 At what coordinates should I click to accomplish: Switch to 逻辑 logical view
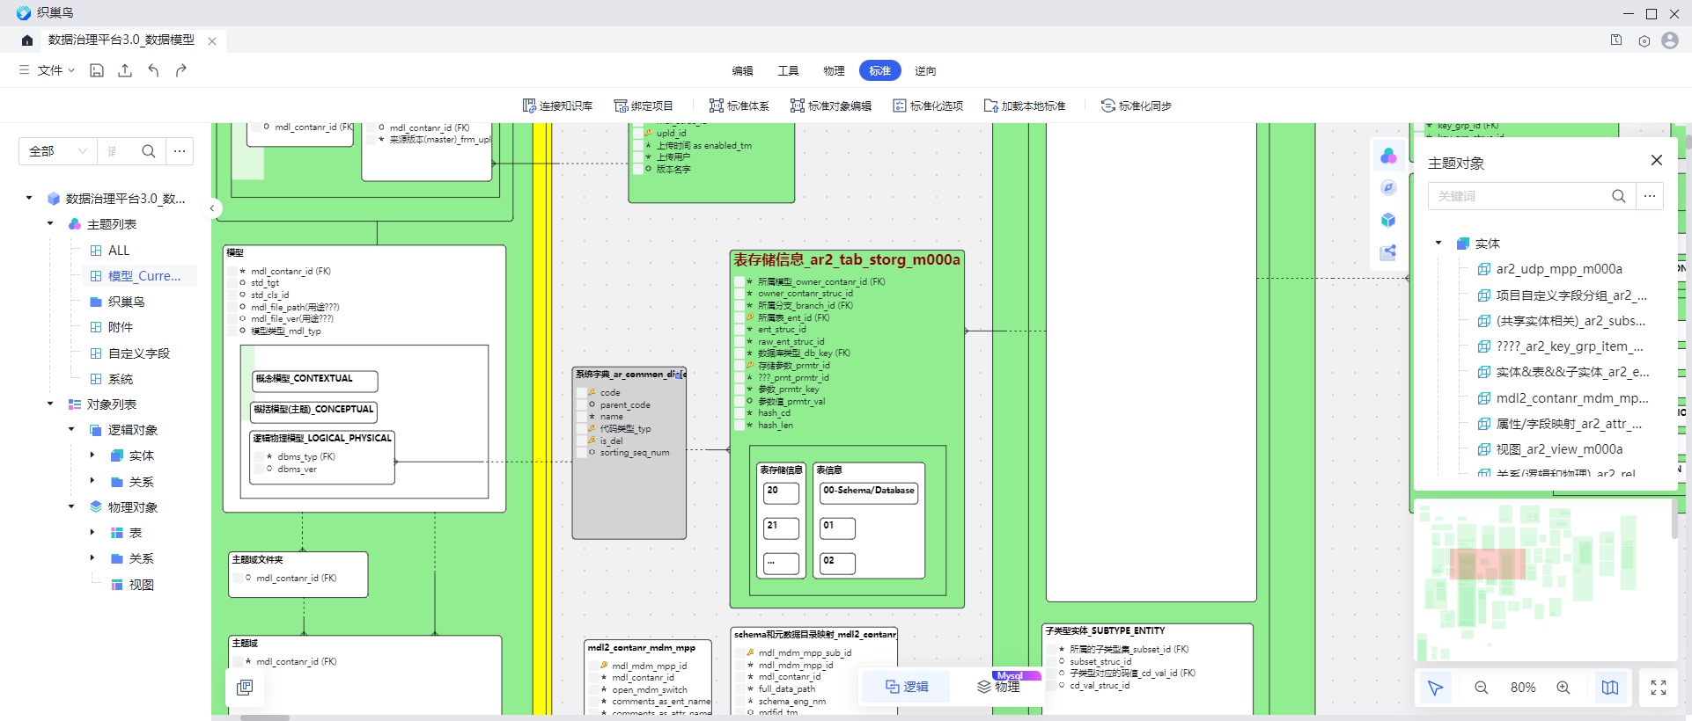pyautogui.click(x=907, y=687)
